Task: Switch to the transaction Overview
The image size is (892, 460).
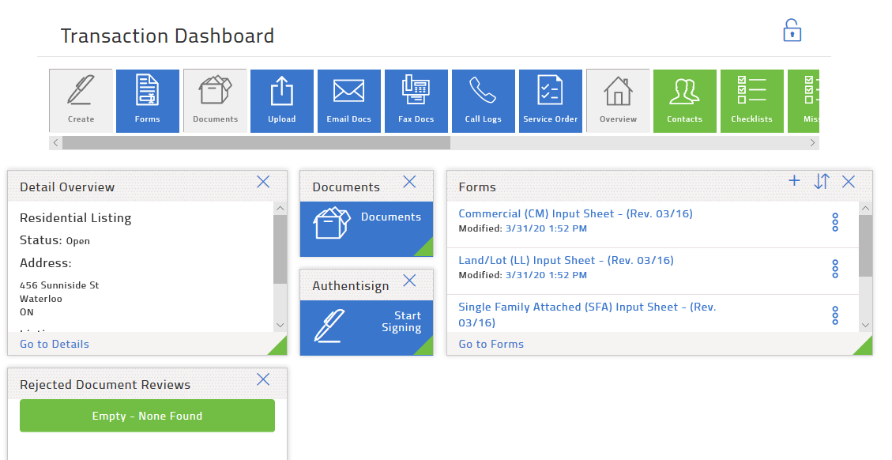Action: (x=618, y=100)
